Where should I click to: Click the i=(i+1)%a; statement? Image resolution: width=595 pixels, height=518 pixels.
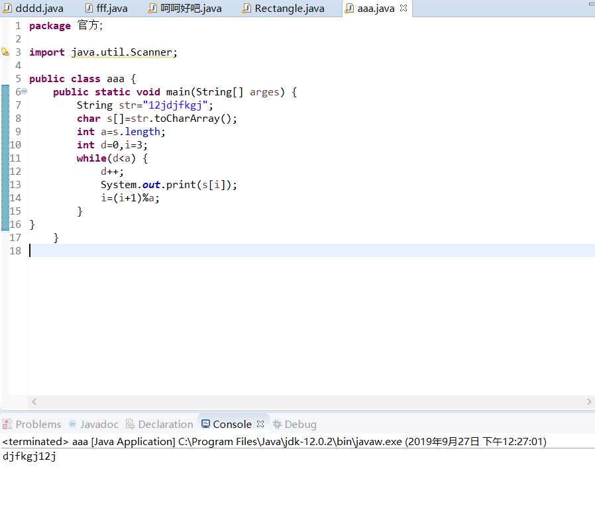130,198
